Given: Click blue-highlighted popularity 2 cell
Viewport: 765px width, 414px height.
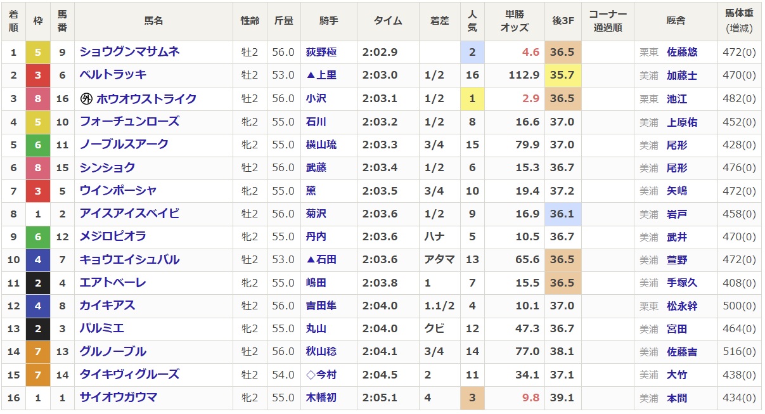Looking at the screenshot, I should (x=472, y=53).
